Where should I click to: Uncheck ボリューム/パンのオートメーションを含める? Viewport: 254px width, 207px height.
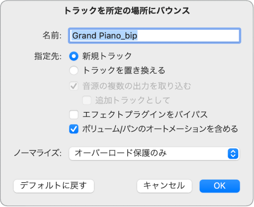(x=74, y=129)
